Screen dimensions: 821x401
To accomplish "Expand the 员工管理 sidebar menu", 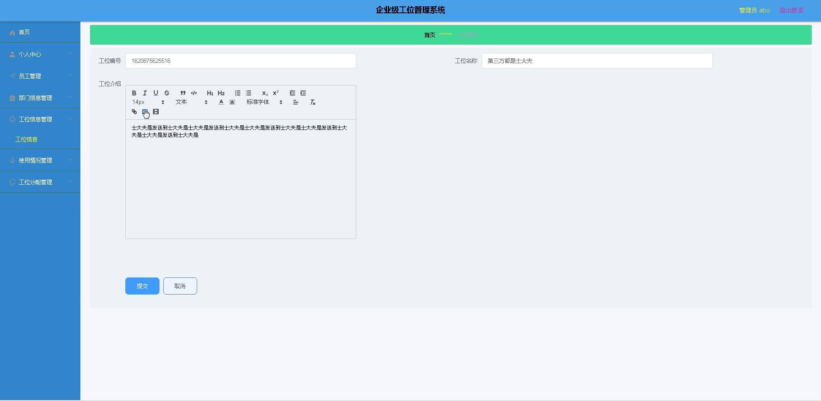I will 40,76.
